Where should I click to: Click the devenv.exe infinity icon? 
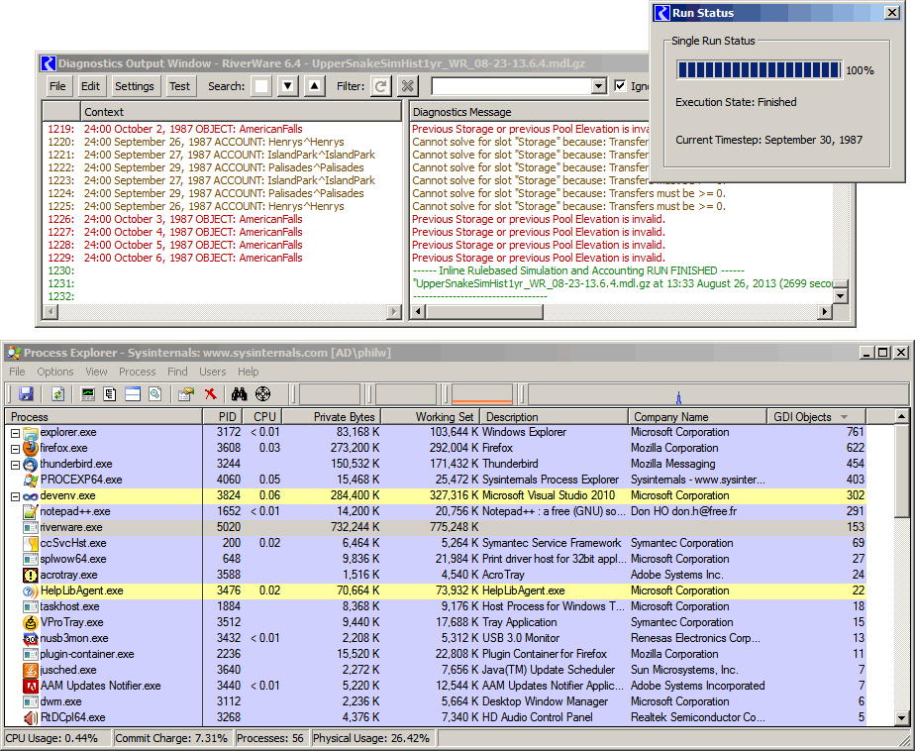coord(31,496)
